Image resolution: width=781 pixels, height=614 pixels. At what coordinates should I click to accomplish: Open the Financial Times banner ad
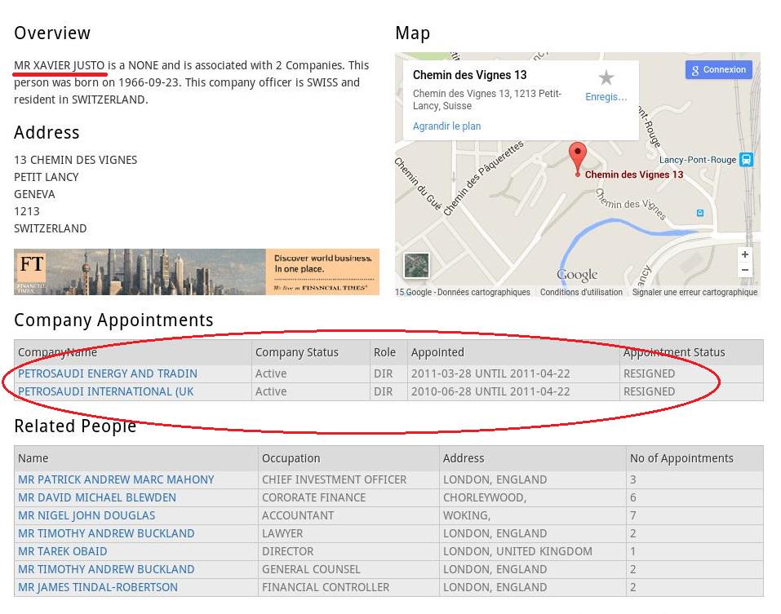[x=197, y=272]
